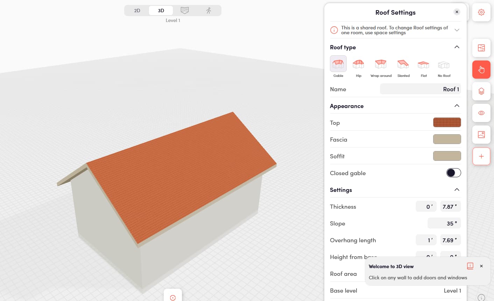Click the Slope value field
The image size is (494, 301).
click(x=444, y=223)
